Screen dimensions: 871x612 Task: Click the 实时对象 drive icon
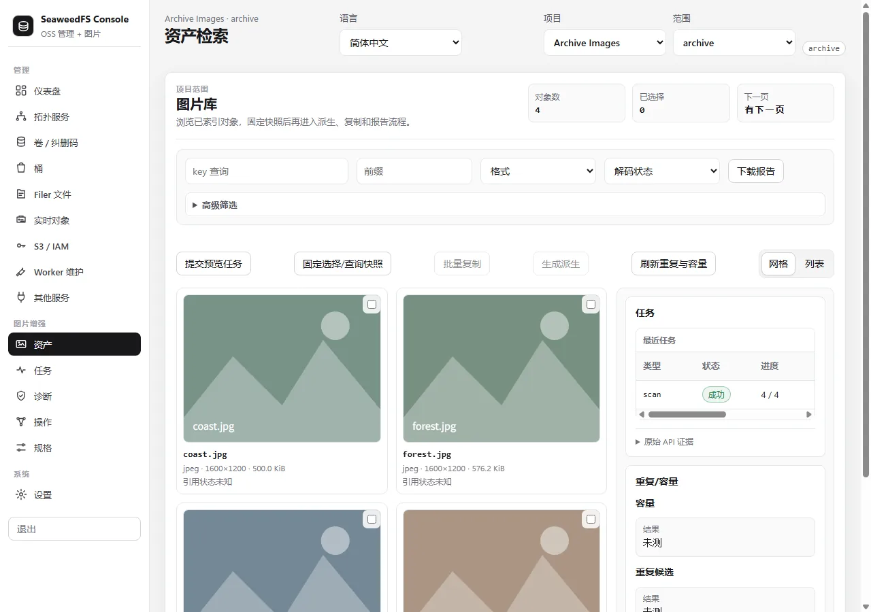coord(21,220)
